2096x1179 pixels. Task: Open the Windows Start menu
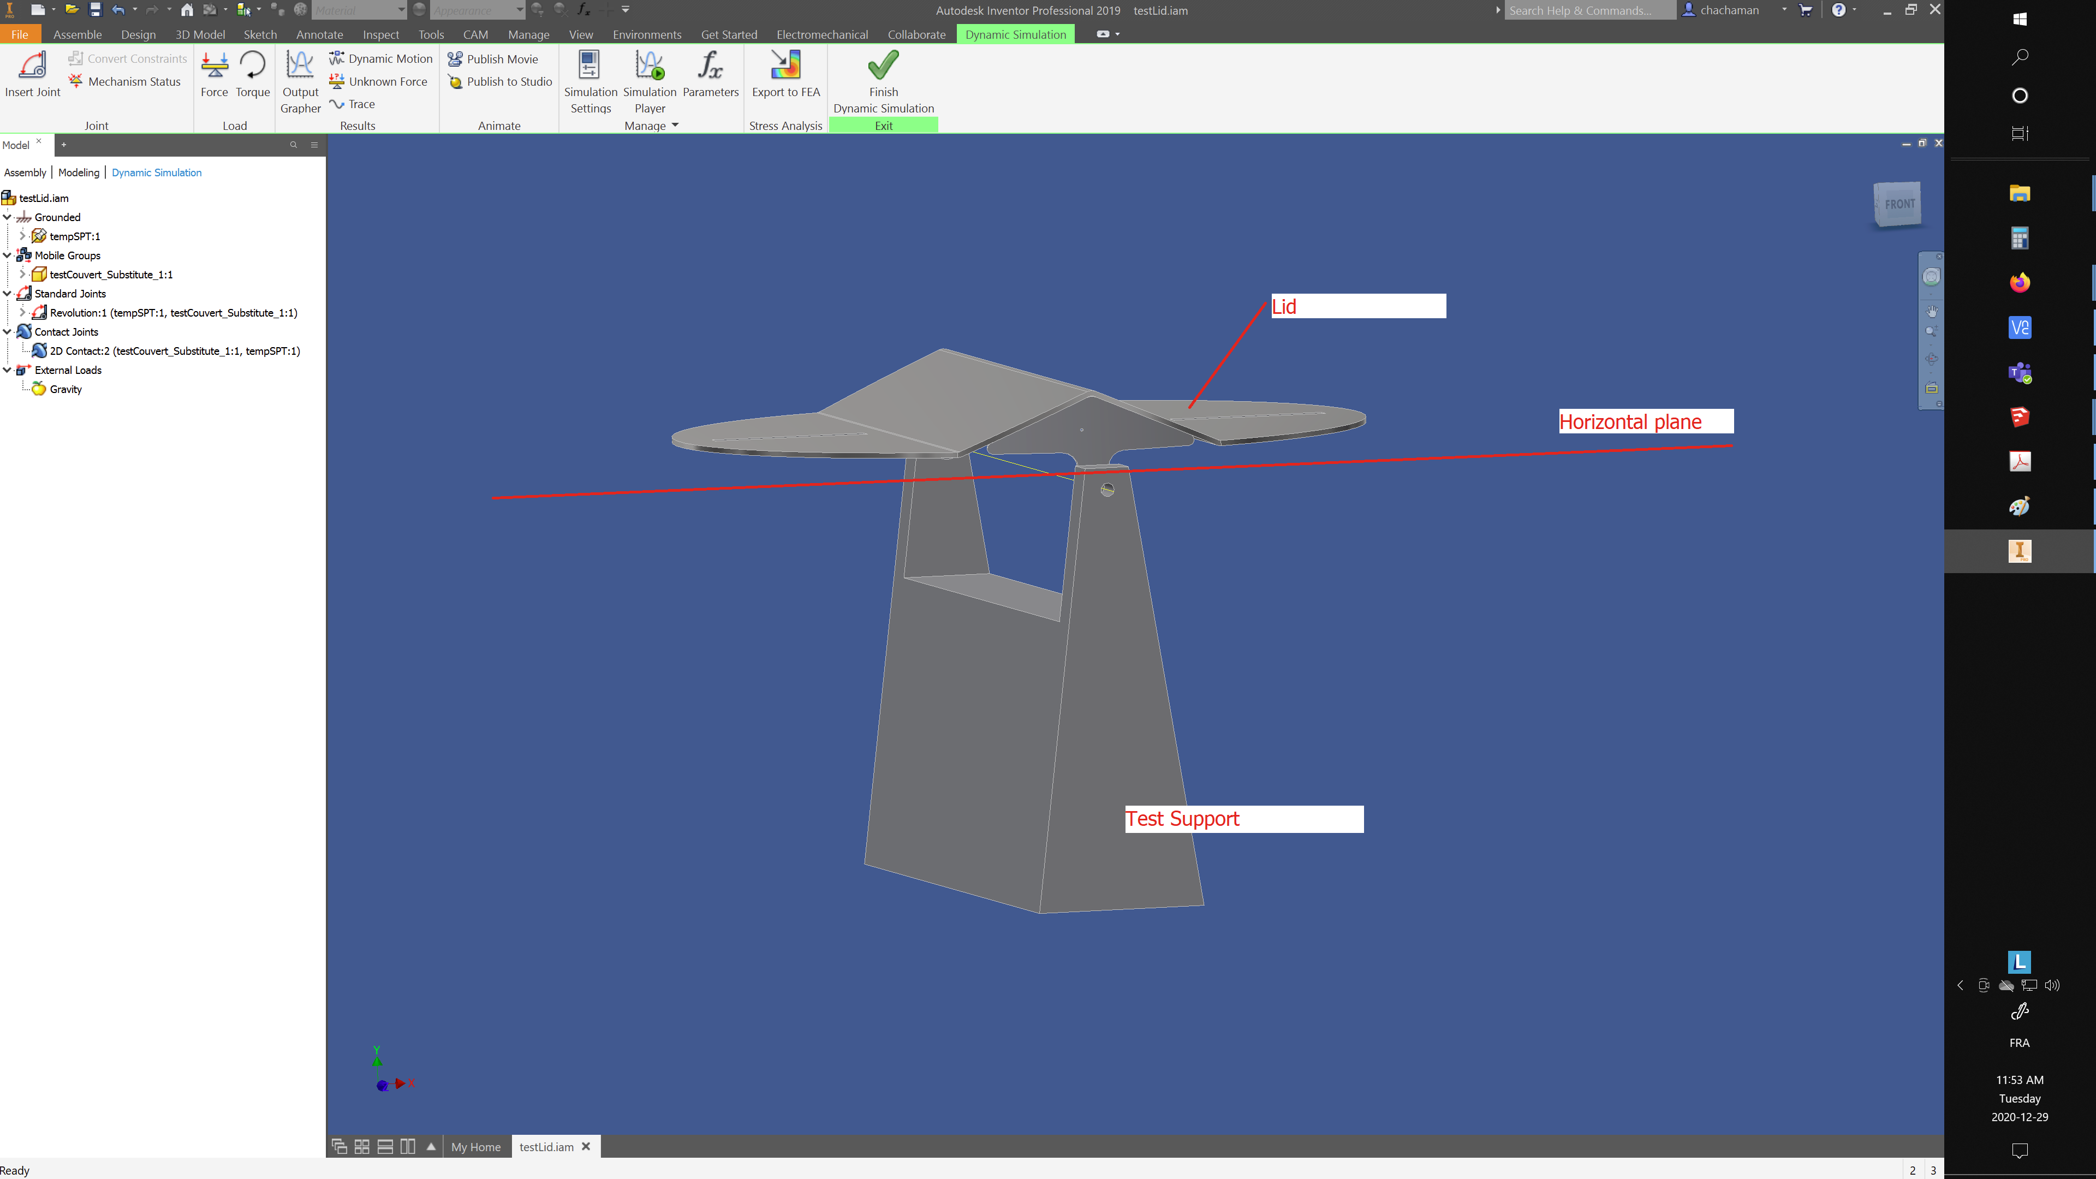pos(2020,20)
